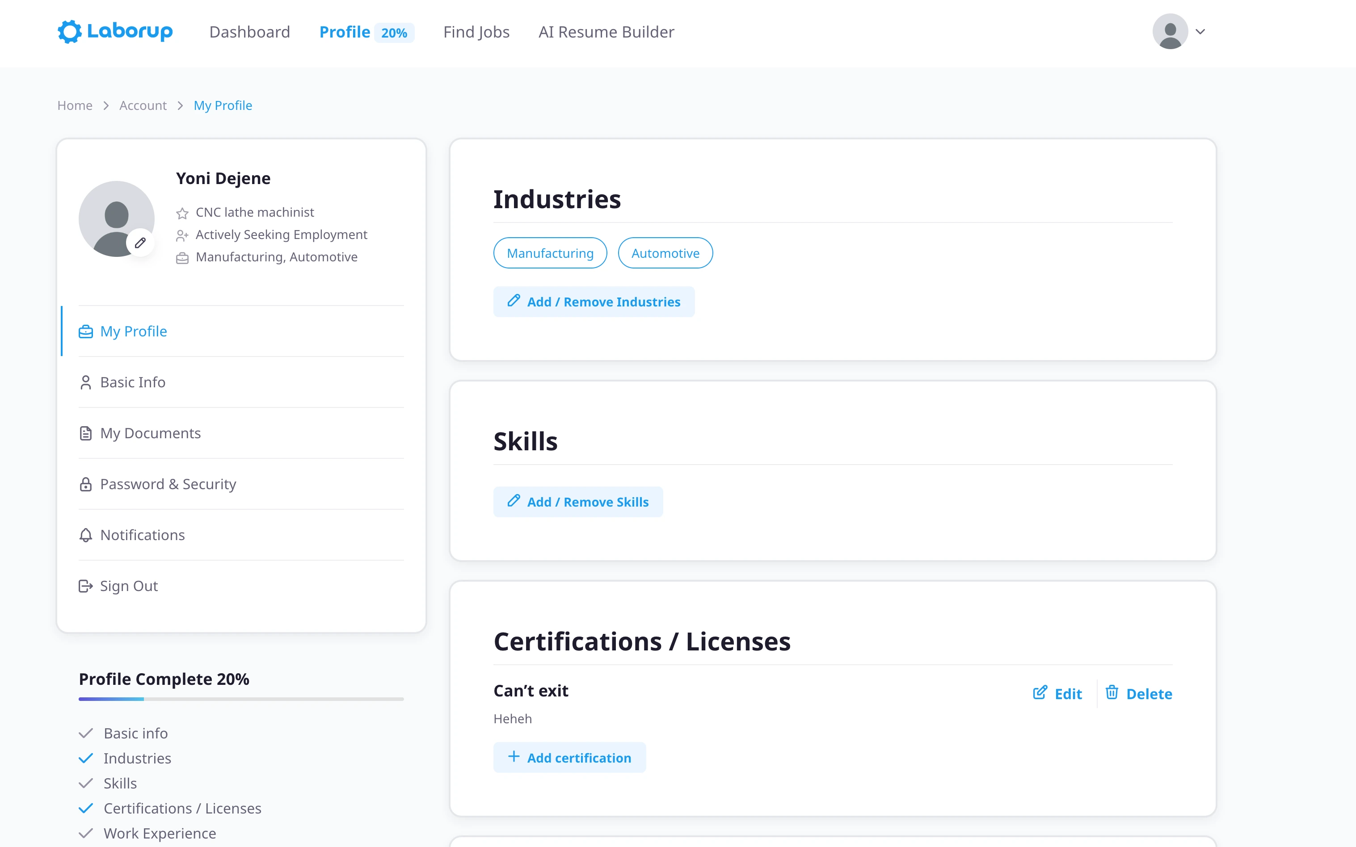Open Notifications settings
The height and width of the screenshot is (847, 1356).
241,535
